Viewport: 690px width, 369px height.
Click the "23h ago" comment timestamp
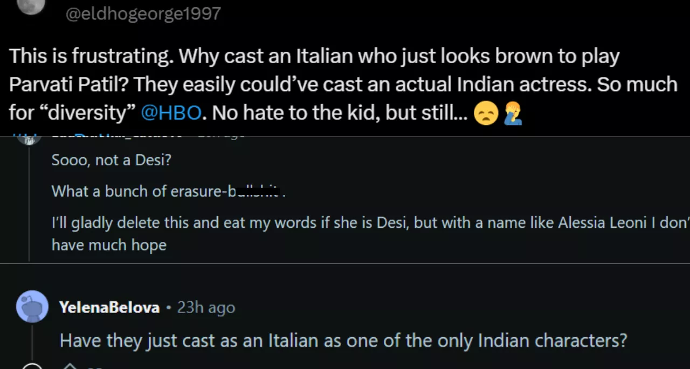coord(206,308)
